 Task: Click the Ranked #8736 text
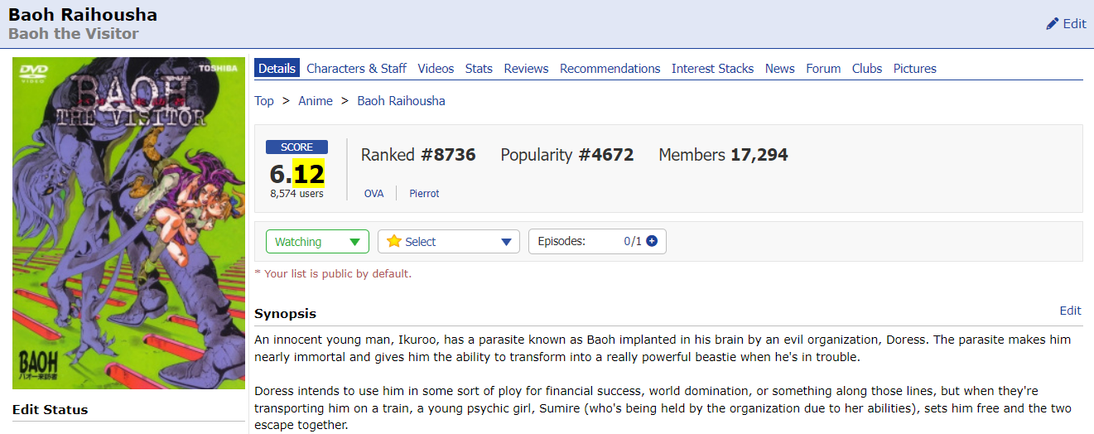click(x=418, y=155)
